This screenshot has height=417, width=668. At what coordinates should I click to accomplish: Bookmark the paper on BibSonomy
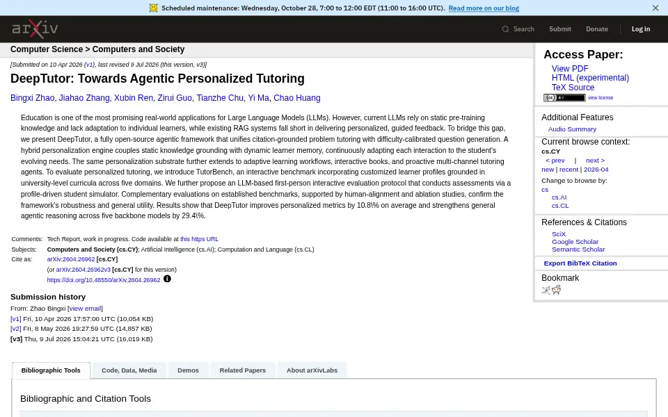[546, 291]
